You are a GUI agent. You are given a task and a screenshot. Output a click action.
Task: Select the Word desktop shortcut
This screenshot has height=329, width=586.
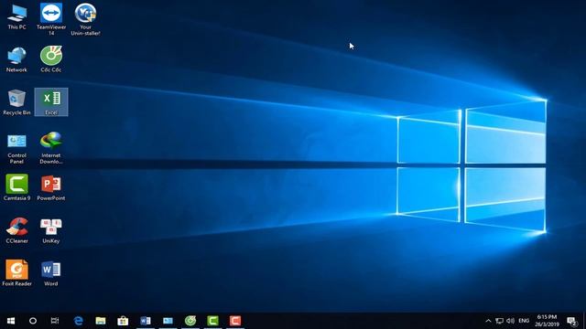51,273
